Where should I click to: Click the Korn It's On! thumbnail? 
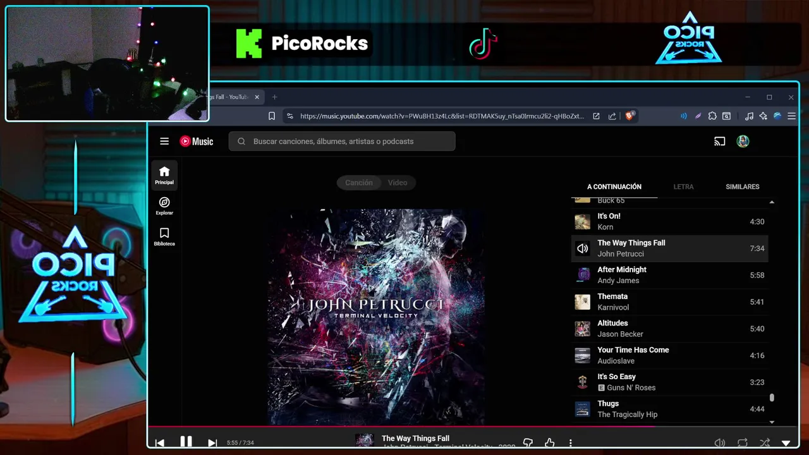582,222
